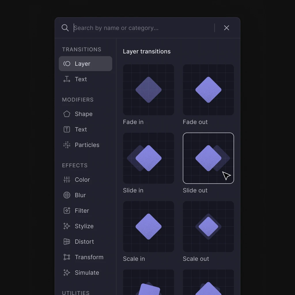The height and width of the screenshot is (295, 295).
Task: Select the Blur effect icon
Action: [67, 195]
